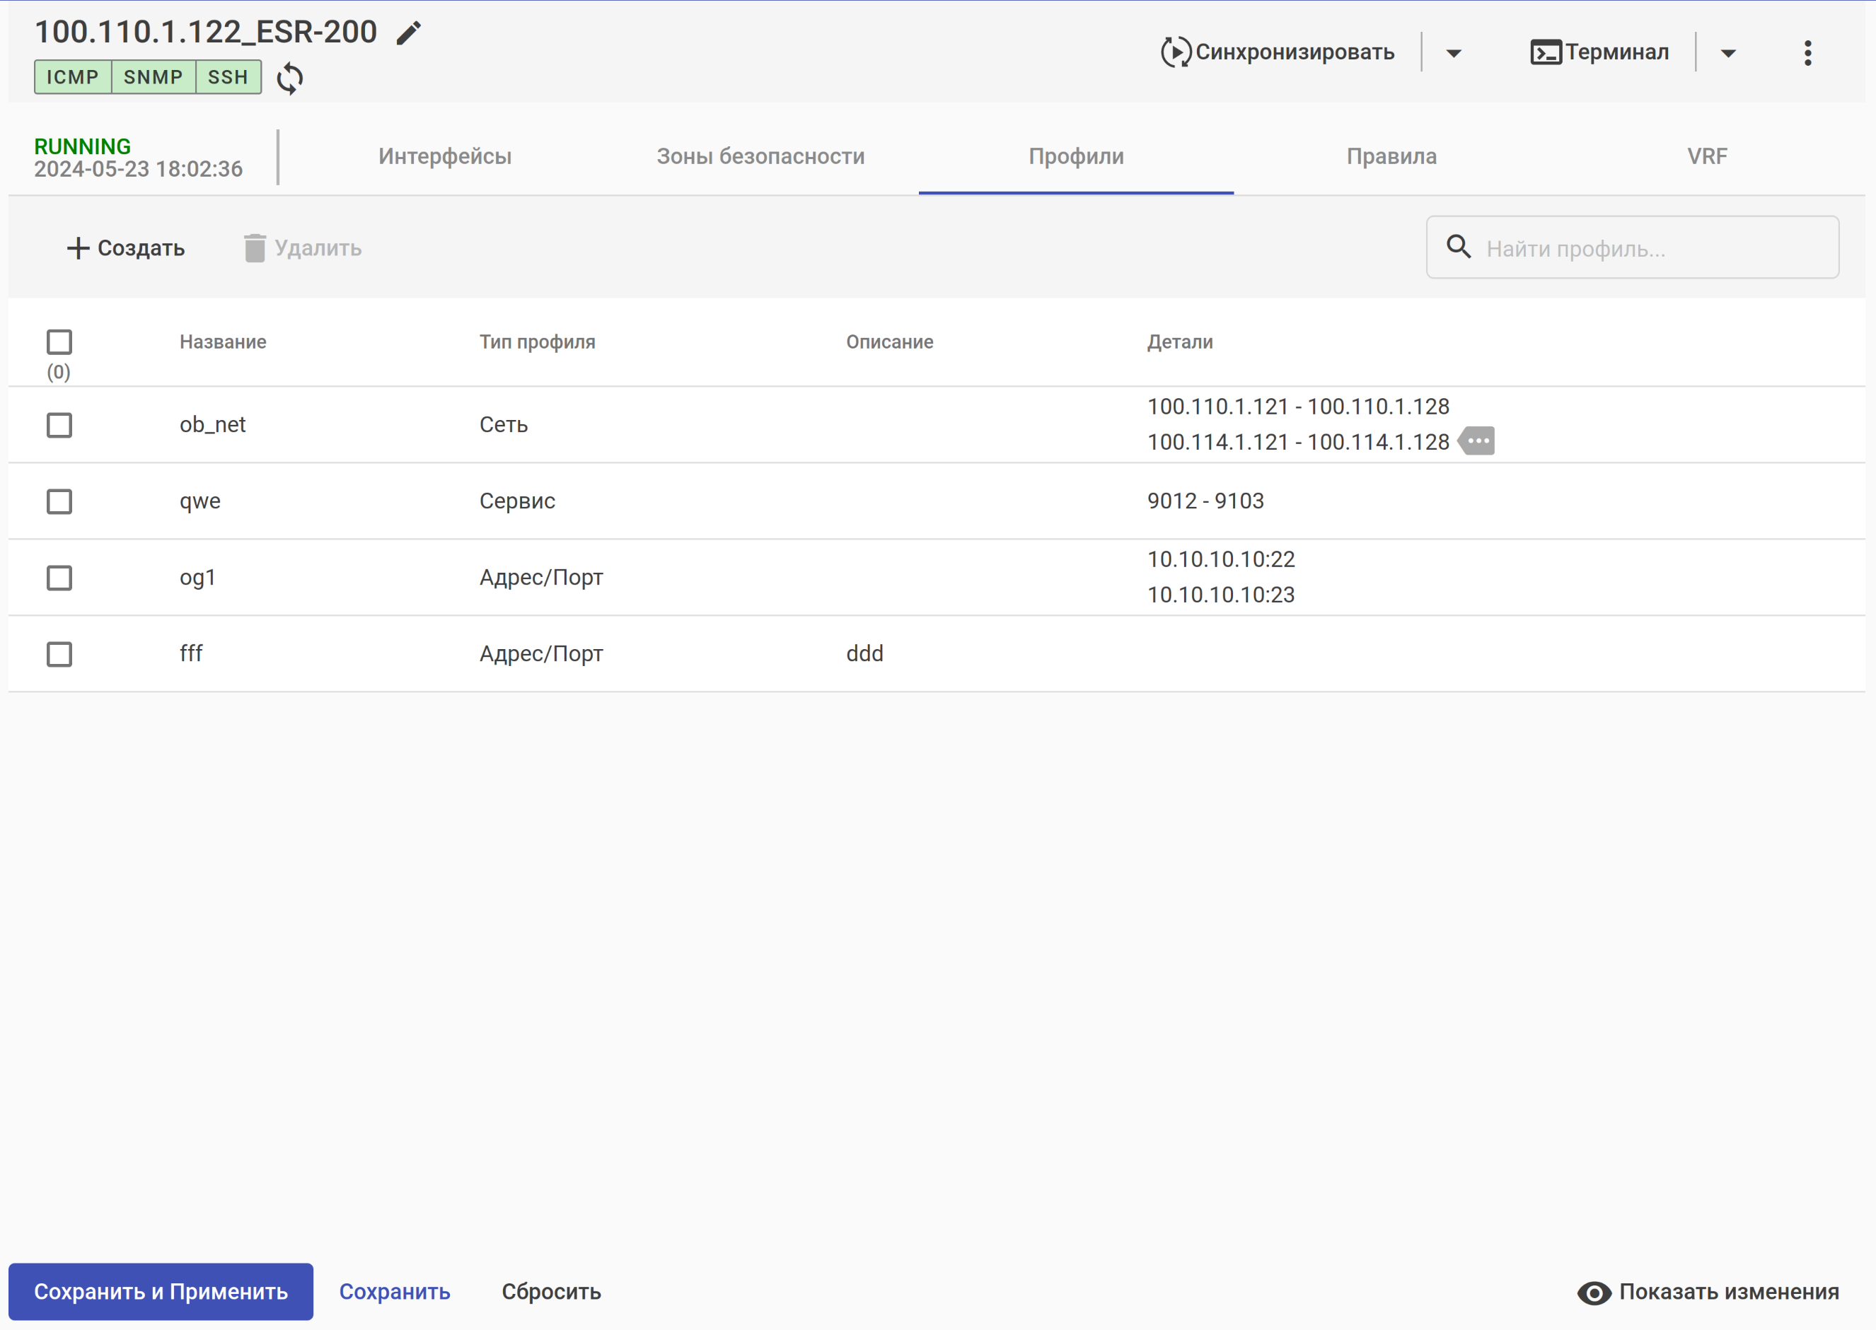Switch to the Интерфейсы tab
Screen dimensions: 1876x1330
click(445, 156)
